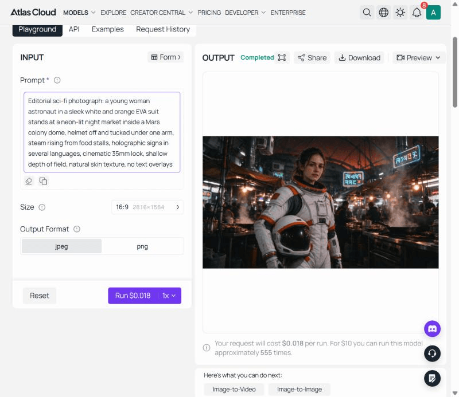Open the Preview dropdown

tap(419, 58)
